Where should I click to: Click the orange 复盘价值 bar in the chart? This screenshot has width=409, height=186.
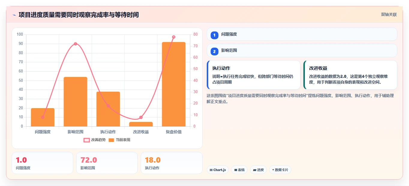(174, 84)
